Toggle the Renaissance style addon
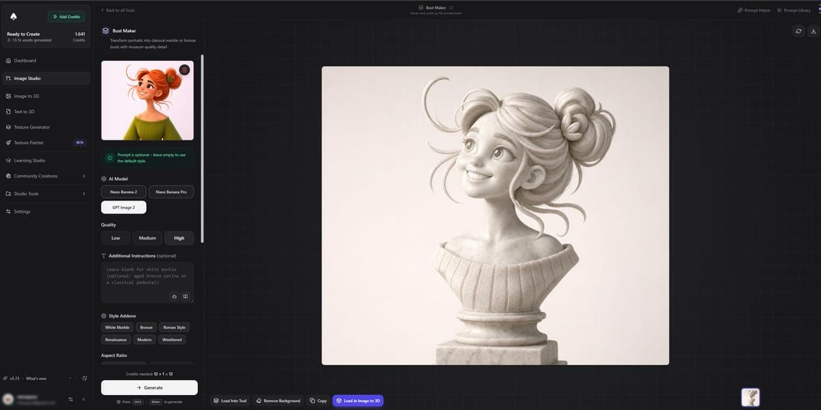 [x=116, y=339]
